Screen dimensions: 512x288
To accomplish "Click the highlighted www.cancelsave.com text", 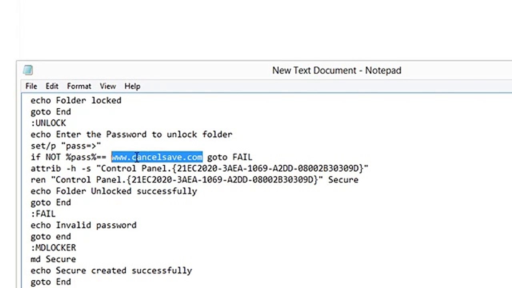I will [157, 157].
